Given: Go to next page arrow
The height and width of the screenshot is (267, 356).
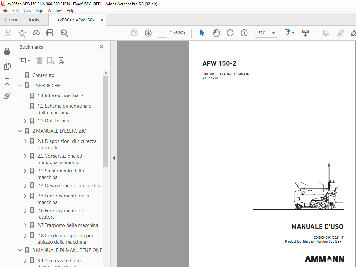Looking at the screenshot, I should 148,33.
